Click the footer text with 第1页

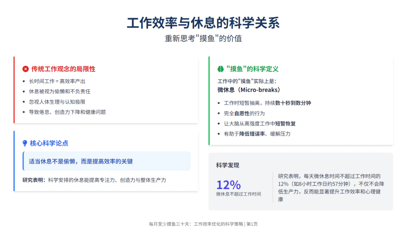203,224
